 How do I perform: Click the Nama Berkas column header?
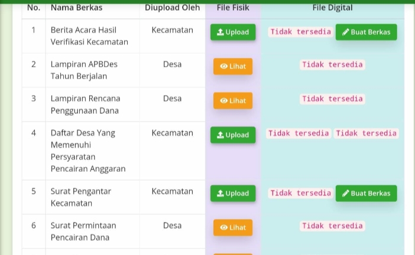pyautogui.click(x=76, y=8)
